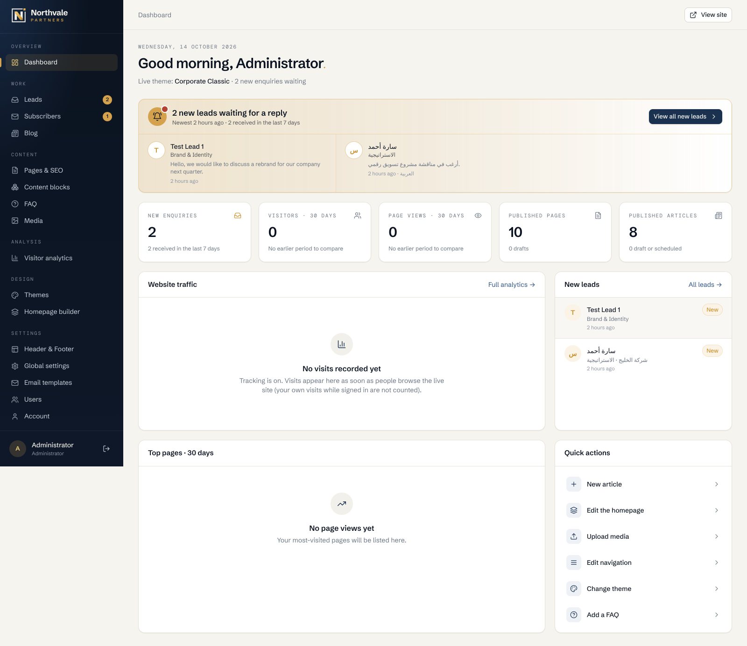
Task: Click the chevron next to Upload media
Action: click(x=717, y=536)
